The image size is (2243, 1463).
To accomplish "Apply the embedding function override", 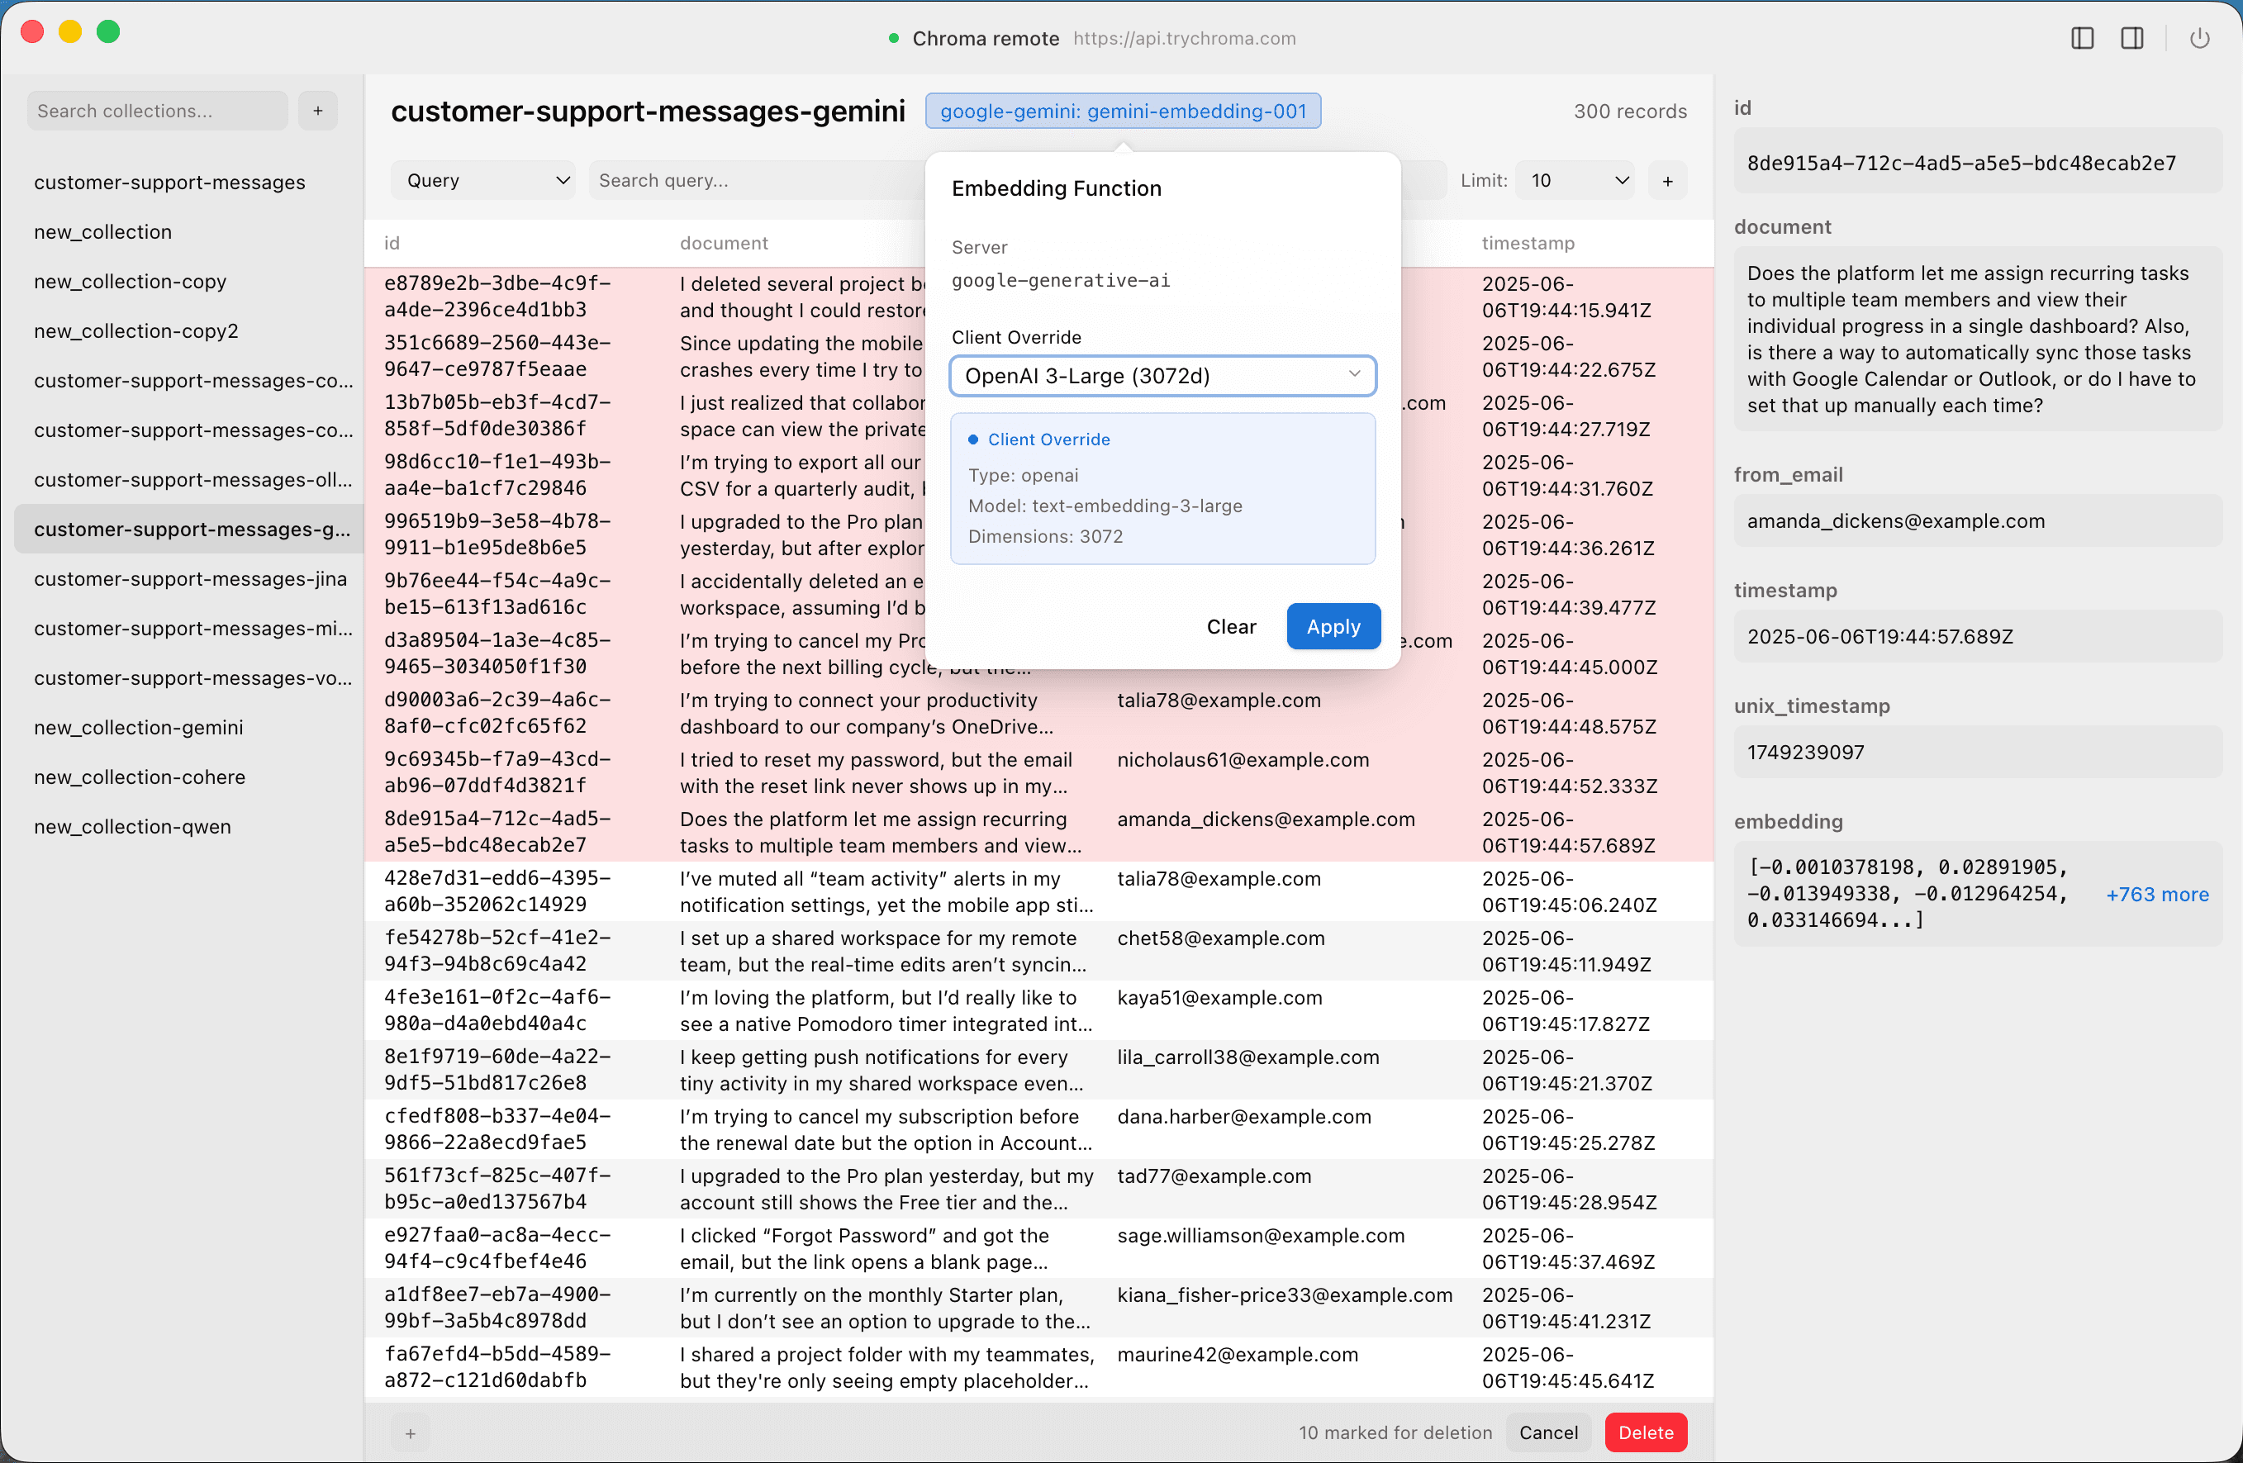I will (x=1333, y=626).
